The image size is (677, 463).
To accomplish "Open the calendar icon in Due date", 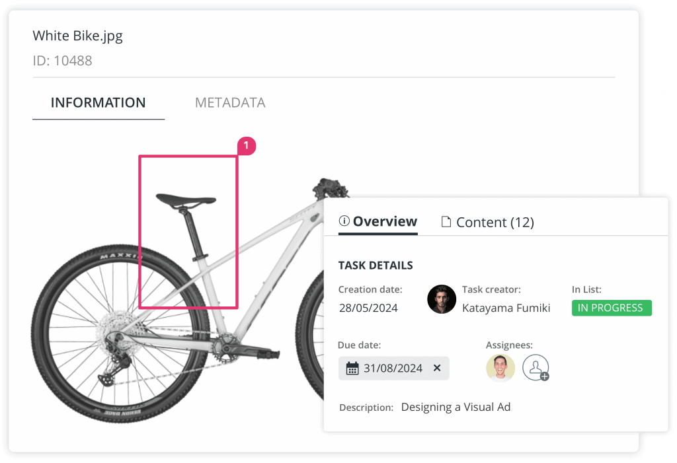I will [352, 369].
